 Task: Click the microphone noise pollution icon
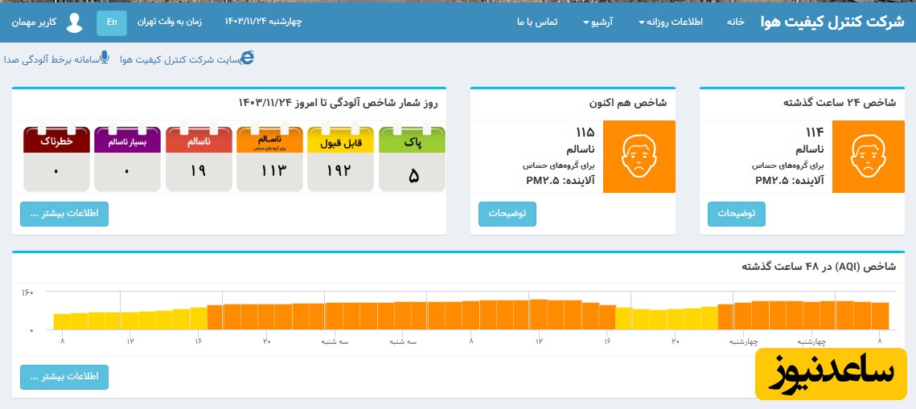click(105, 58)
